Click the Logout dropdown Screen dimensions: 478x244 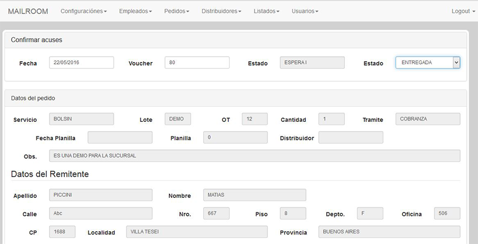point(463,11)
